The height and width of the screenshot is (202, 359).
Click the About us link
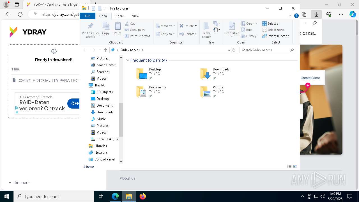coord(128,178)
